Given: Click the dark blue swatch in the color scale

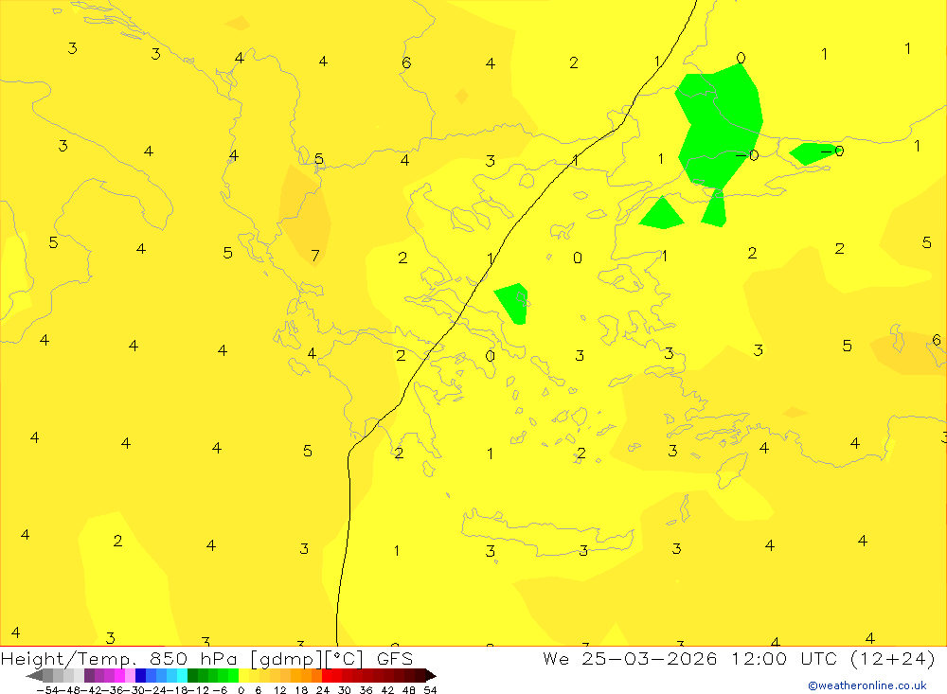Looking at the screenshot, I should pos(140,675).
